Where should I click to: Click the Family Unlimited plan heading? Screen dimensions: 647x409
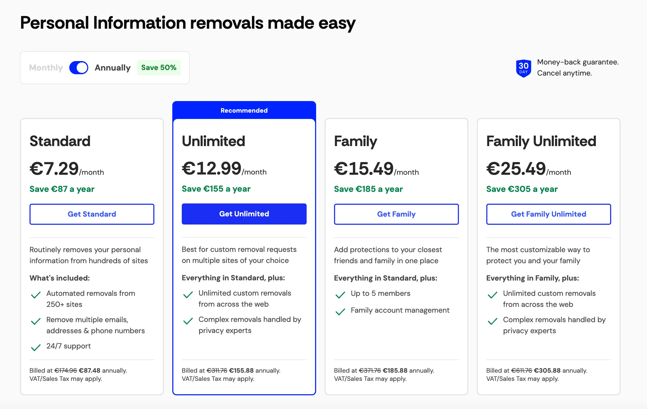pos(541,141)
